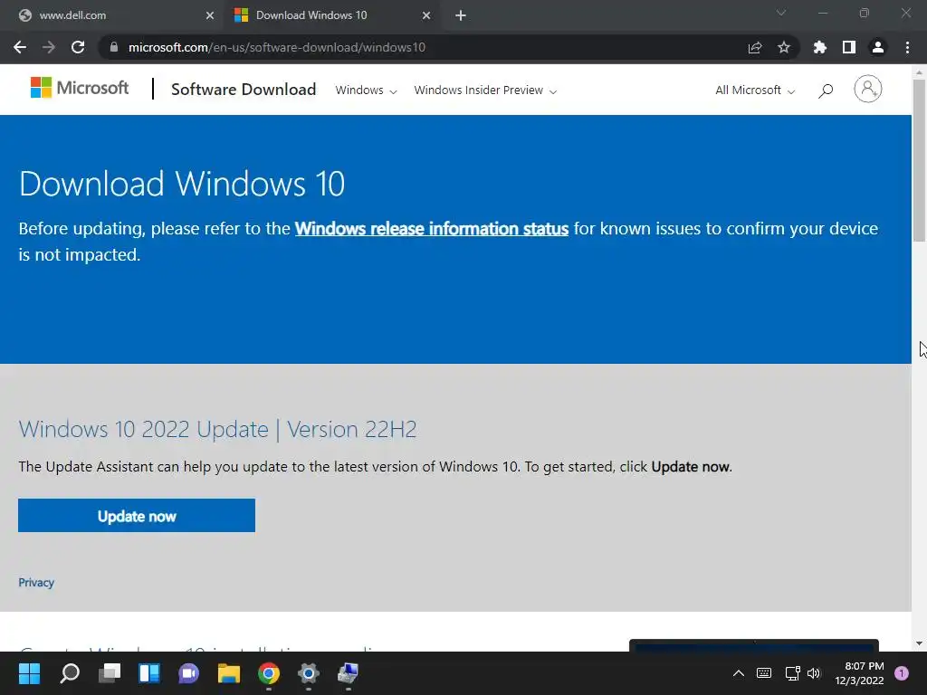
Task: Open the Extensions puzzle icon
Action: click(820, 47)
